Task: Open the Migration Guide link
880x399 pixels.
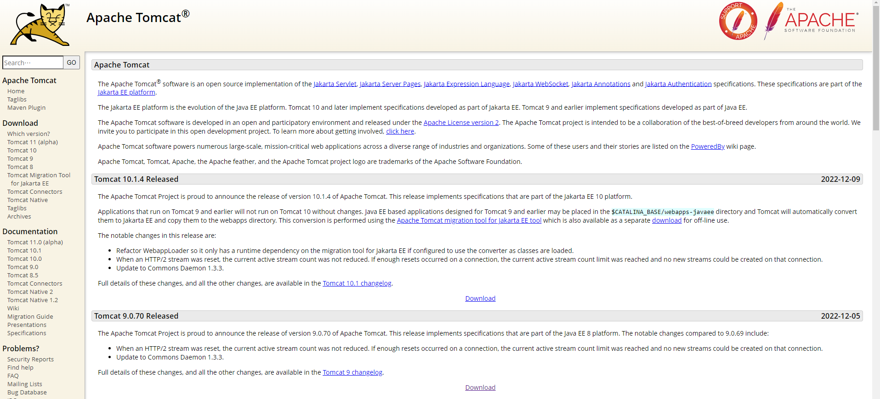Action: click(x=30, y=317)
